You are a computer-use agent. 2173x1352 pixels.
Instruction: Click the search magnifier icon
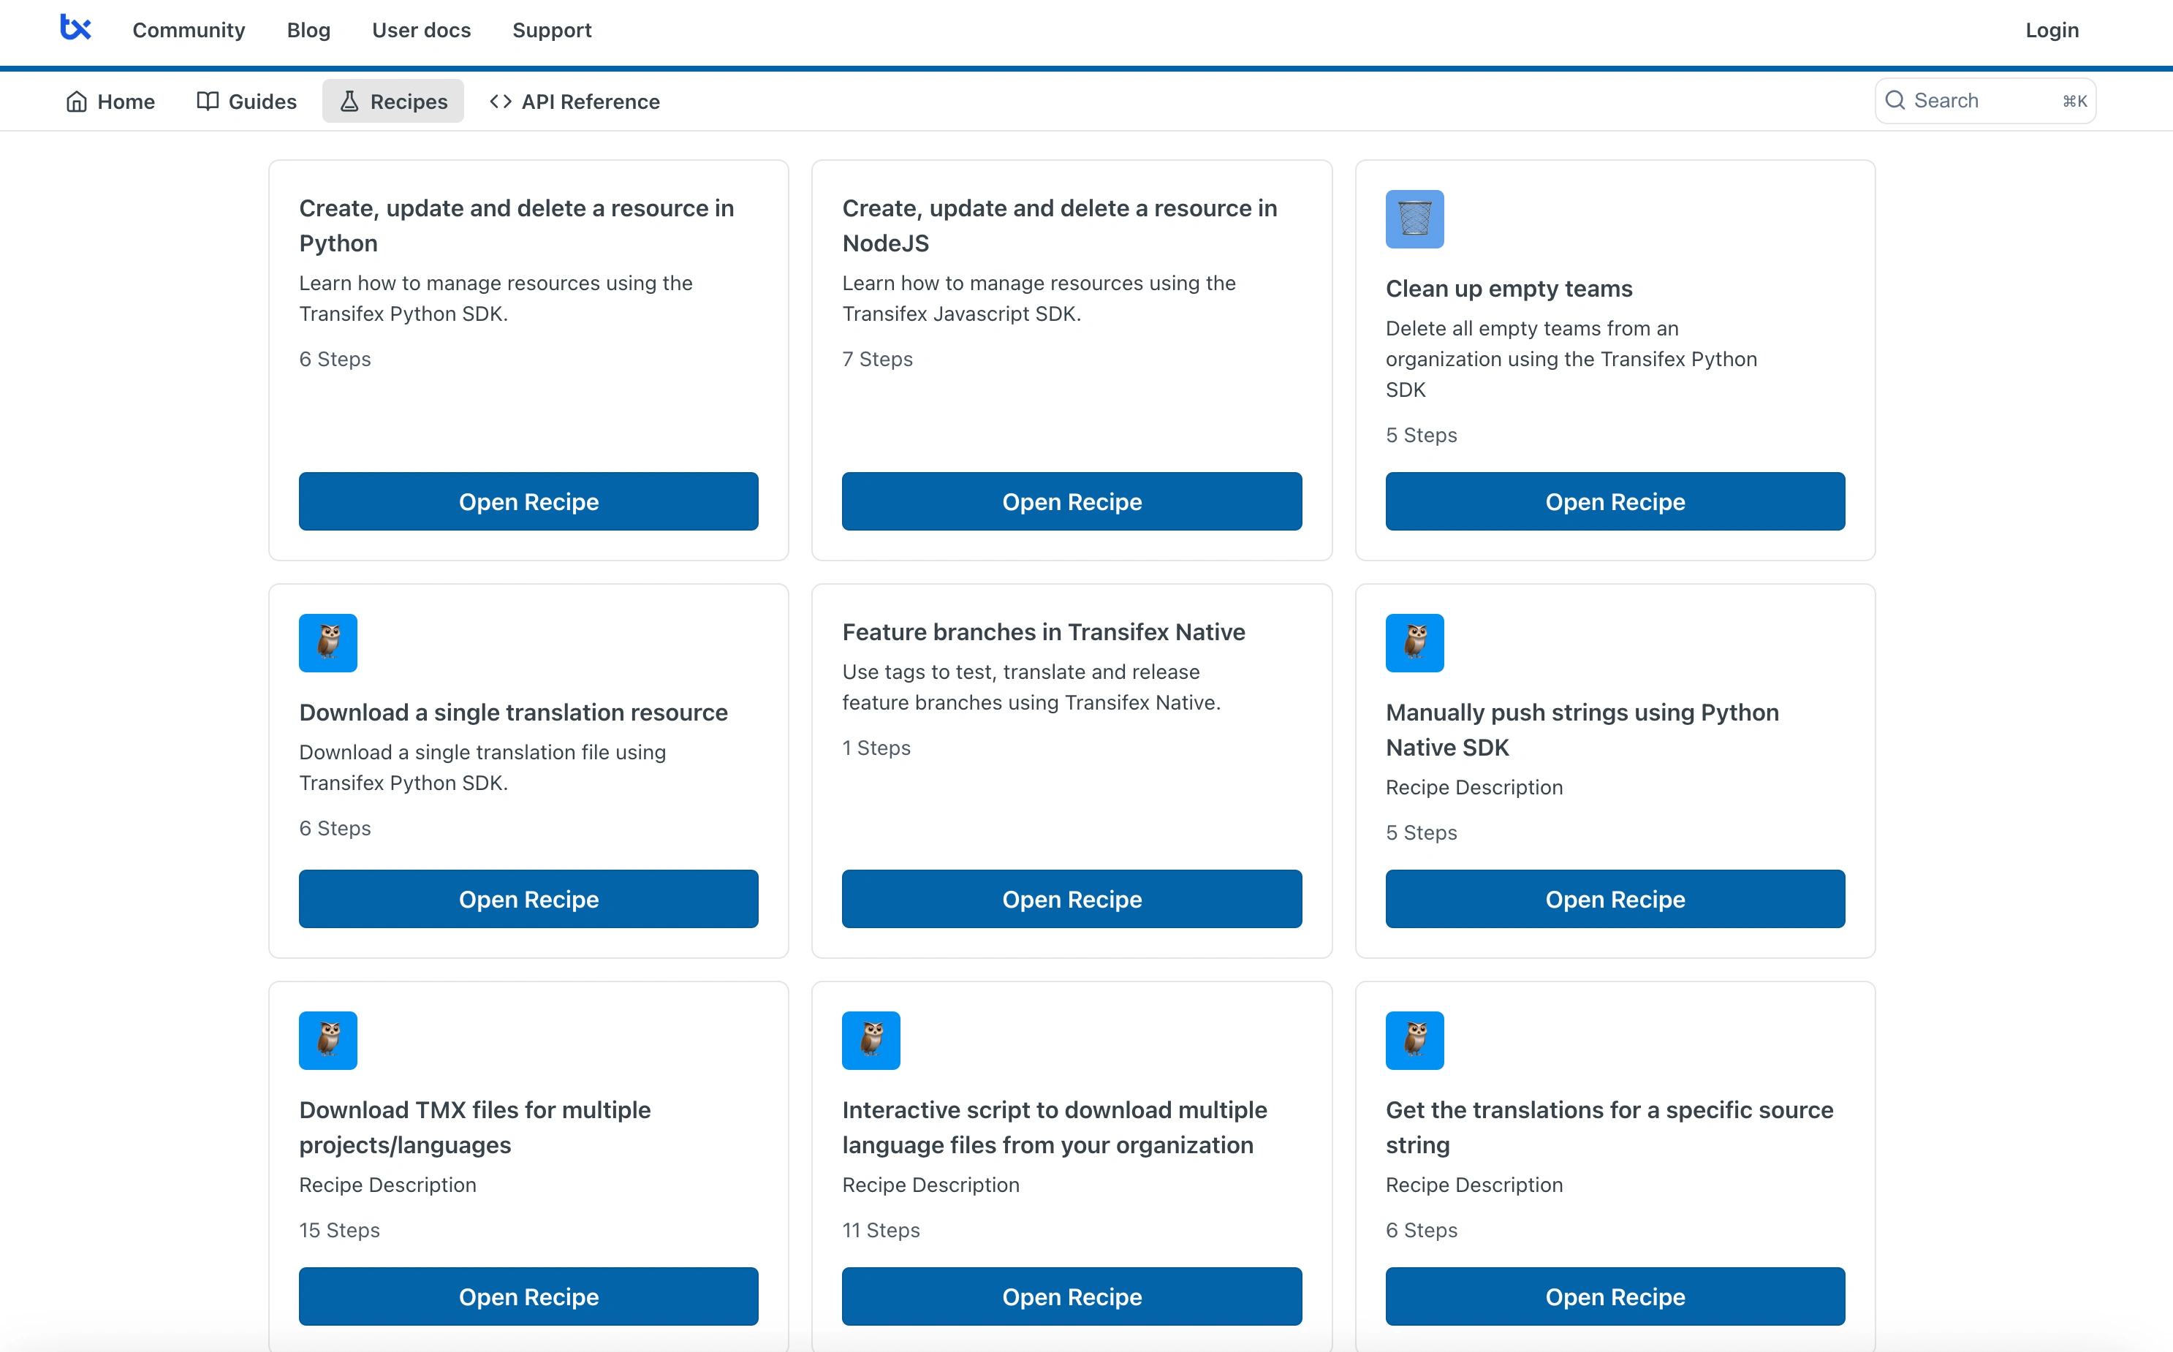click(1895, 100)
